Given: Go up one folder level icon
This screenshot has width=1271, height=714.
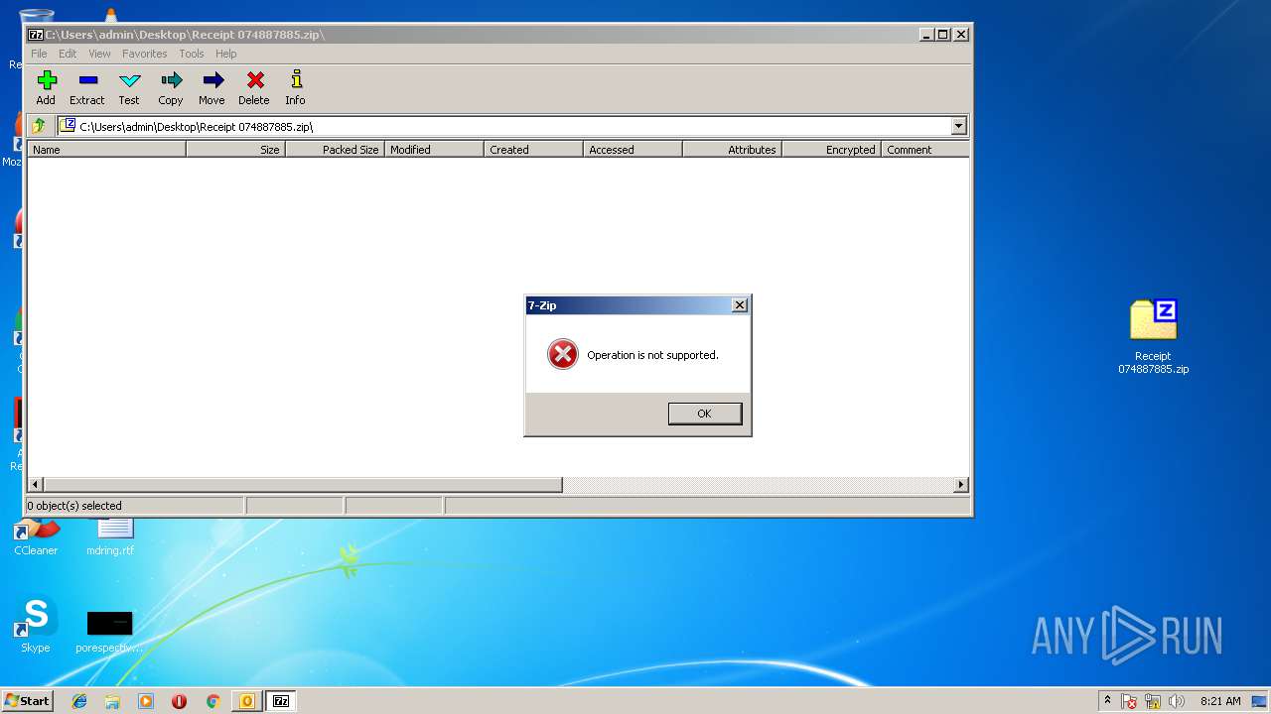Looking at the screenshot, I should 39,126.
